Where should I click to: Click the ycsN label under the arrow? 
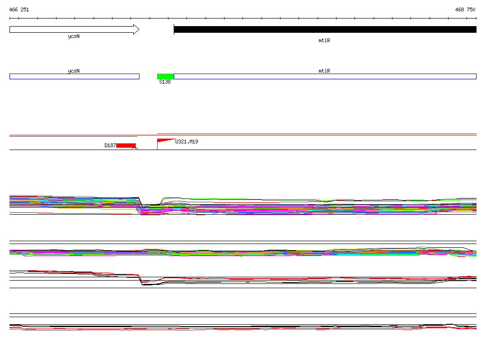pos(74,36)
